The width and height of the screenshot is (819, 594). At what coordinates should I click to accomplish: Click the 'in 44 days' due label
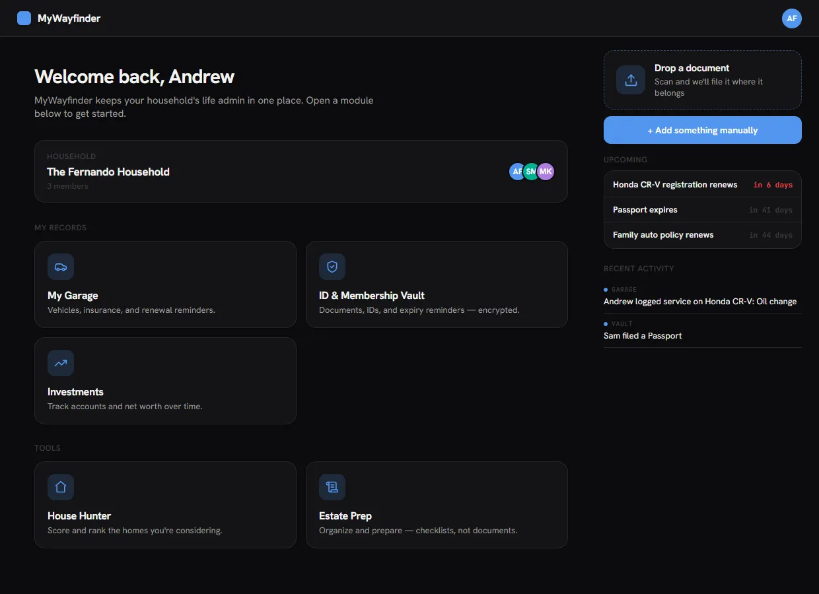[771, 235]
